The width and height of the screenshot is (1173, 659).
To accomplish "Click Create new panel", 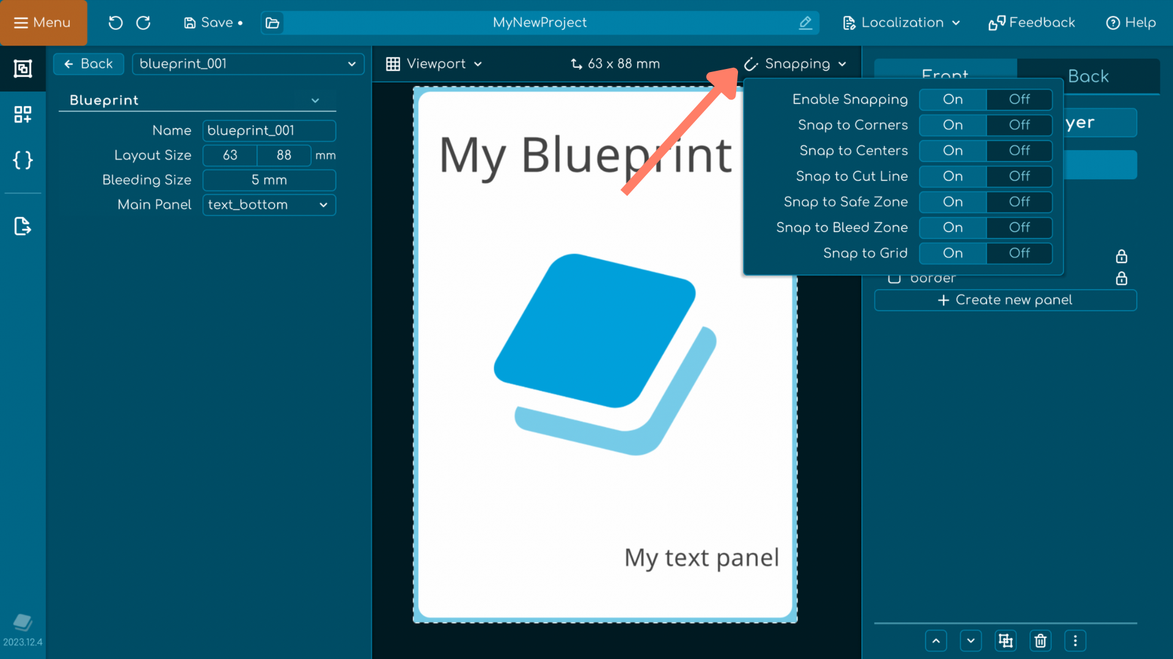I will 1005,300.
